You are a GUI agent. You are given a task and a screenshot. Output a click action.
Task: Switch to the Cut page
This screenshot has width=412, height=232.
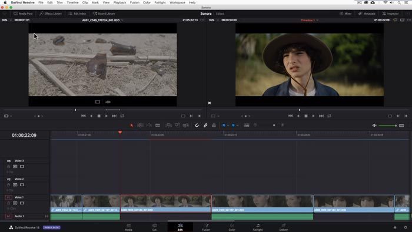pyautogui.click(x=154, y=227)
